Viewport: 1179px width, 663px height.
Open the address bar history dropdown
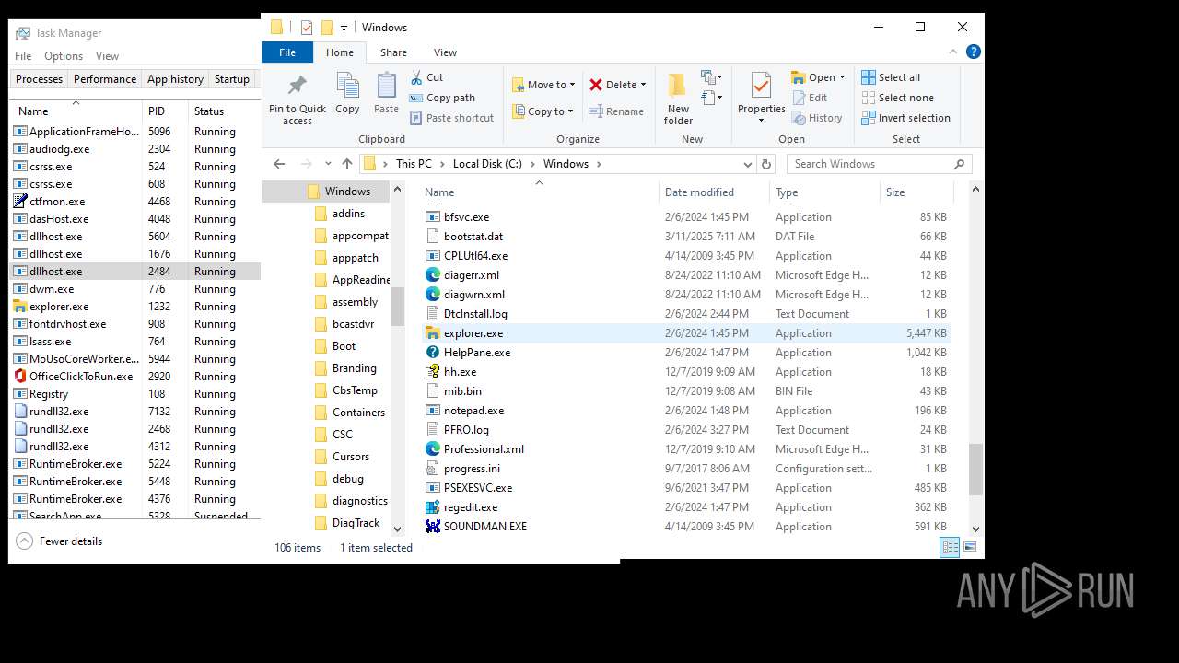[x=747, y=164]
